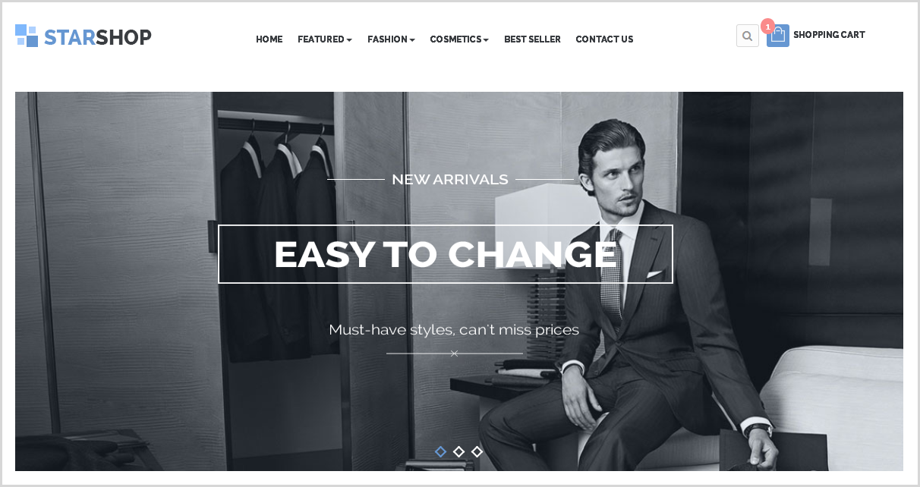Click the New Arrivals banner caption
920x487 pixels.
(450, 180)
